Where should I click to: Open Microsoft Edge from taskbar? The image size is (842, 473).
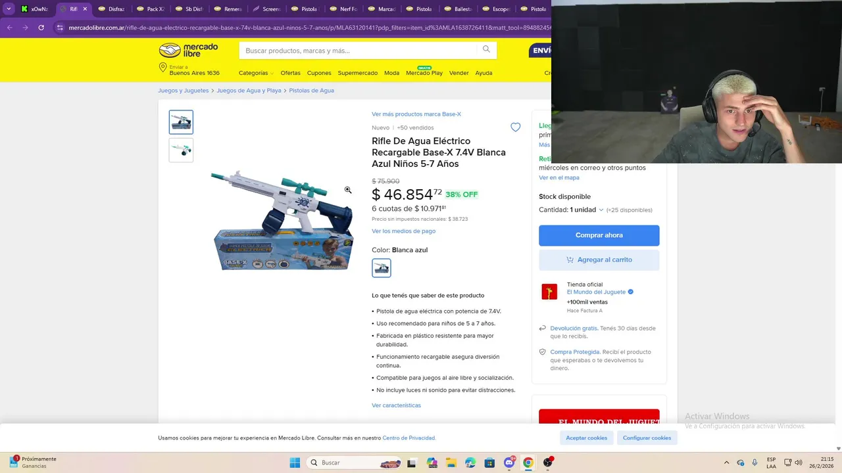[470, 462]
